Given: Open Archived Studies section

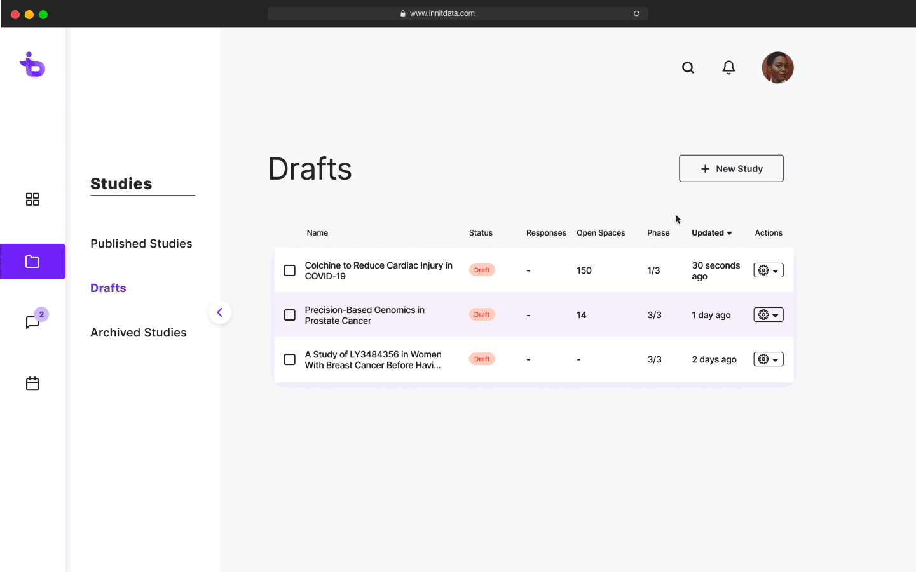Looking at the screenshot, I should tap(139, 333).
